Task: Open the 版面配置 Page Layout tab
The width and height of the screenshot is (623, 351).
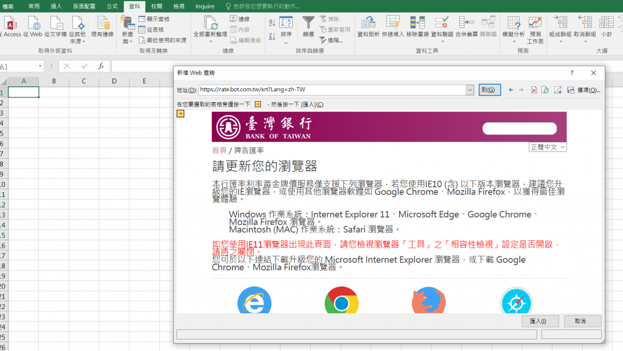Action: tap(84, 6)
